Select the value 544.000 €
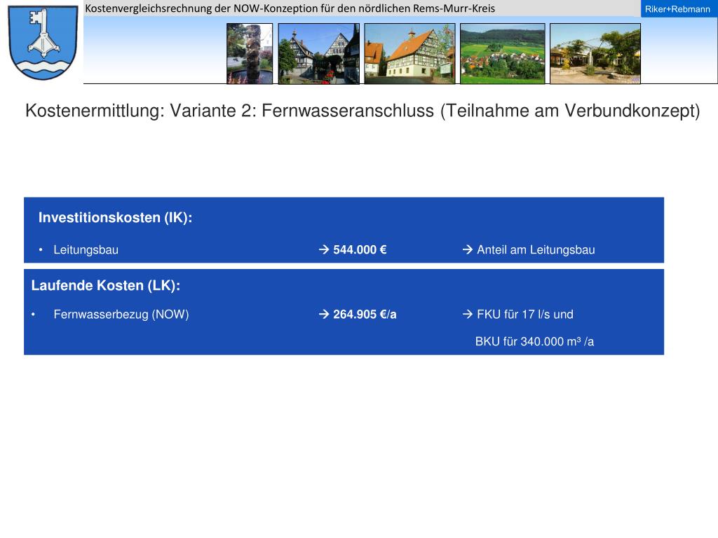The height and width of the screenshot is (538, 718). pos(360,250)
